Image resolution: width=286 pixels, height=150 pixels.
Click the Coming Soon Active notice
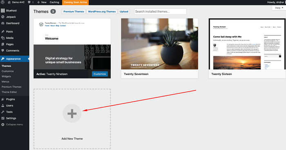pyautogui.click(x=75, y=2)
